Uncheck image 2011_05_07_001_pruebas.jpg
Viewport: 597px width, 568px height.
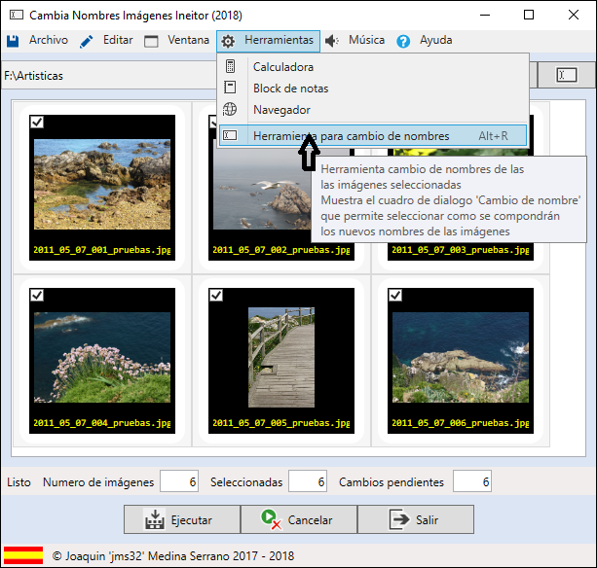[37, 122]
